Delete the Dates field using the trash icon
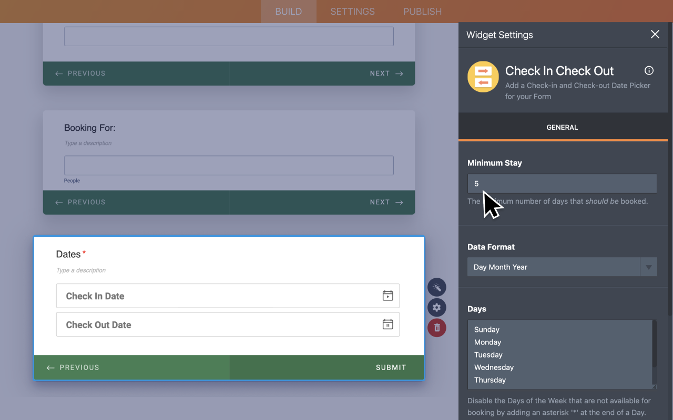673x420 pixels. point(437,327)
